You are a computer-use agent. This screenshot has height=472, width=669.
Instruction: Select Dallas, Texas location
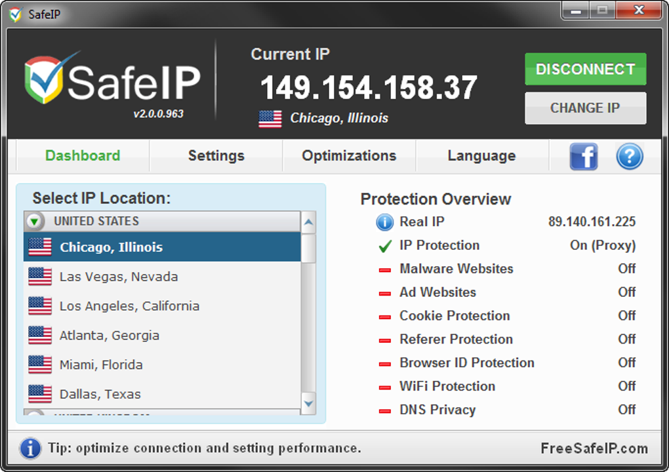pos(162,394)
